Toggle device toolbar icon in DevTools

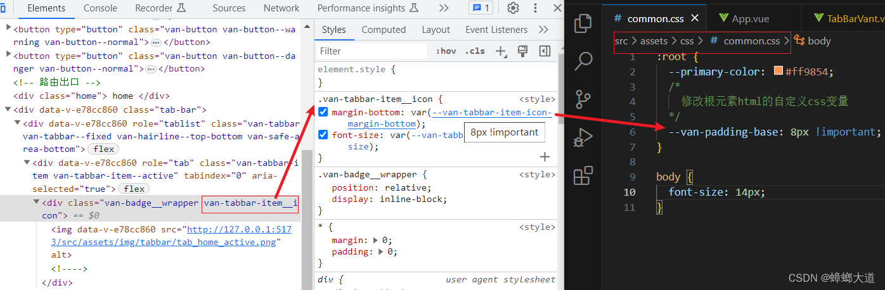coord(3,8)
